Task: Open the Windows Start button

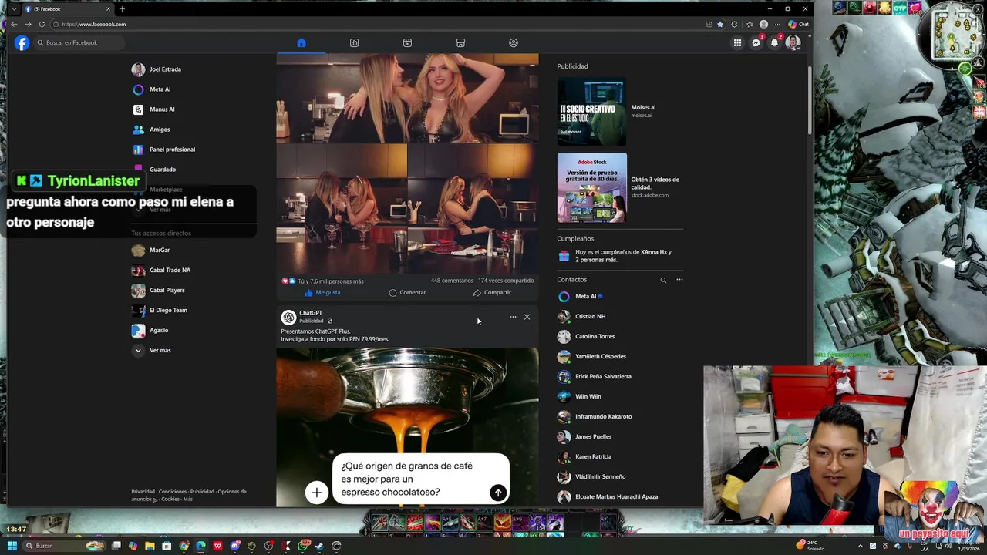Action: tap(12, 546)
